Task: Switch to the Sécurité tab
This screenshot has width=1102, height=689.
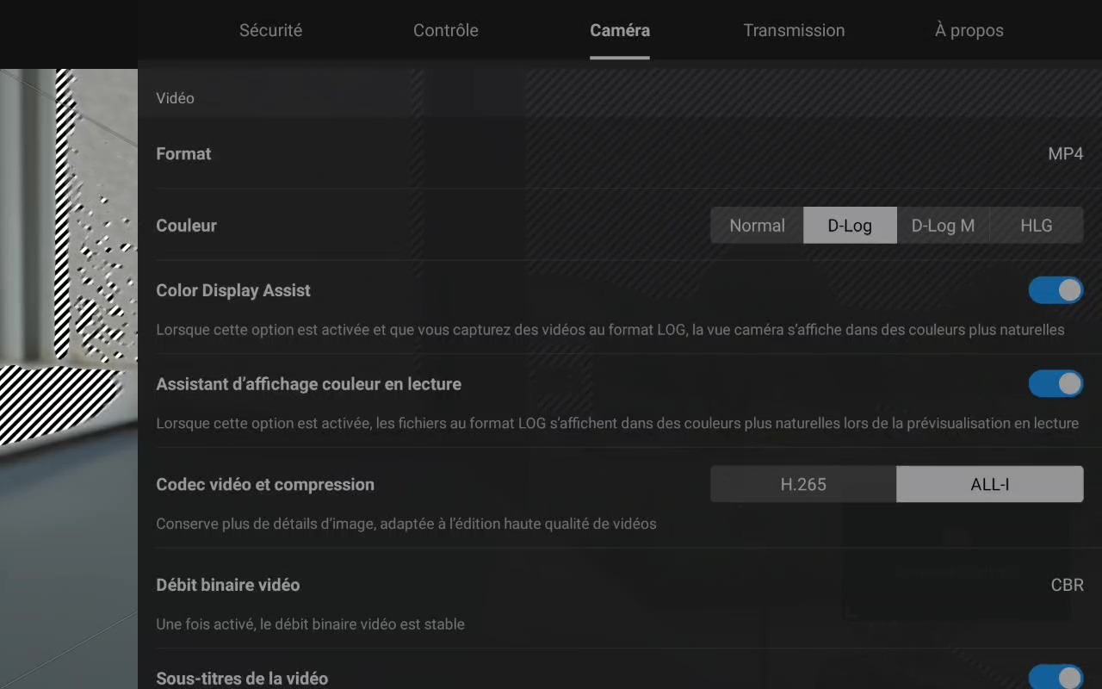Action: click(x=270, y=30)
